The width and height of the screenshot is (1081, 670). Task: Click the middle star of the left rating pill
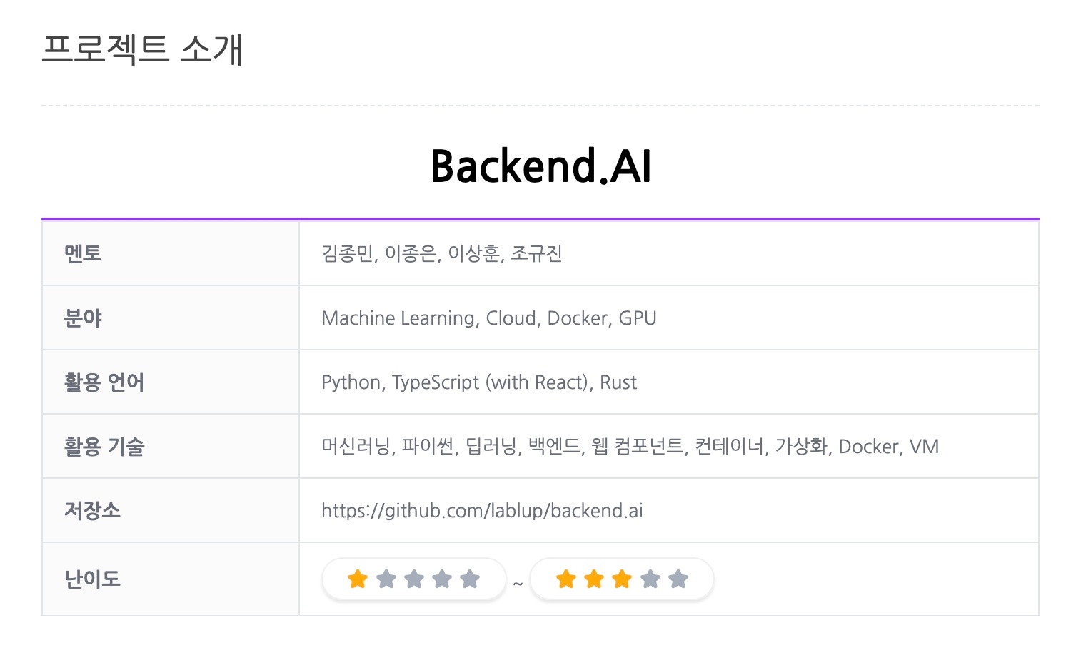tap(414, 579)
